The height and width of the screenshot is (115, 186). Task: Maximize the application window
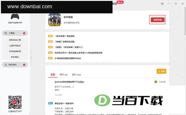[176, 4]
